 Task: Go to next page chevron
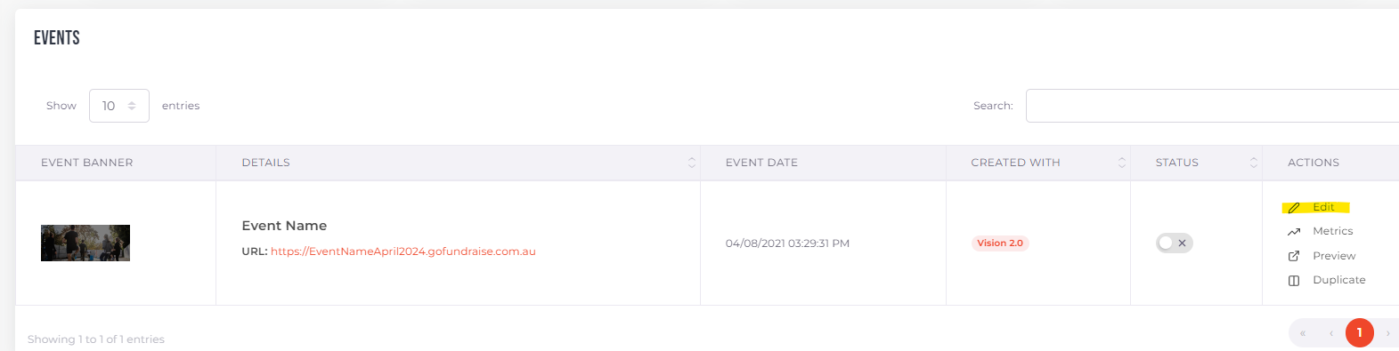coord(1387,333)
